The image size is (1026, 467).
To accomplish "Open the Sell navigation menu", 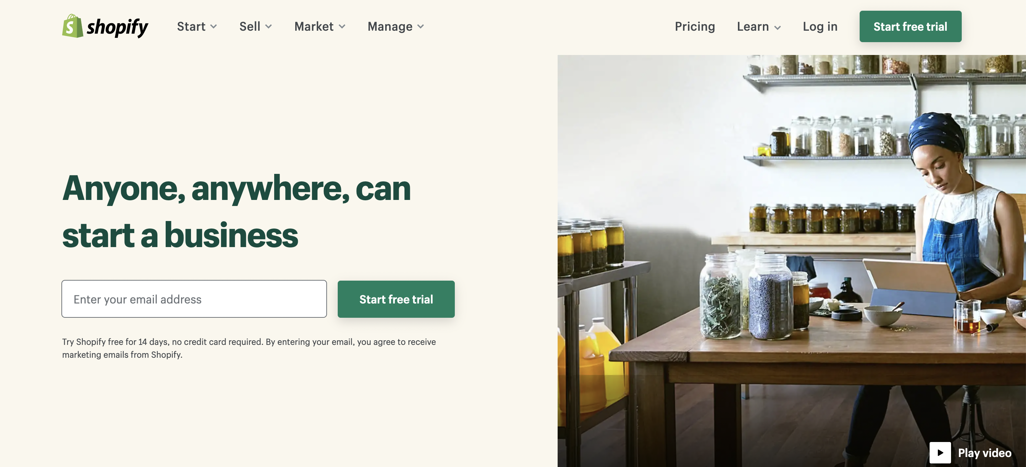I will click(x=256, y=26).
